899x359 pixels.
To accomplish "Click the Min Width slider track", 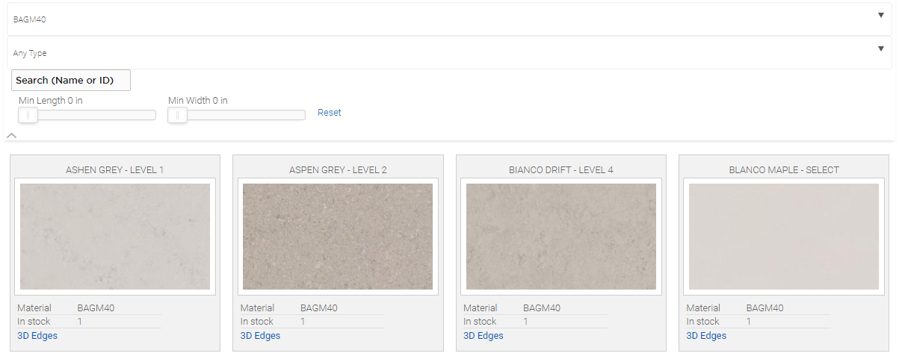I will 247,115.
